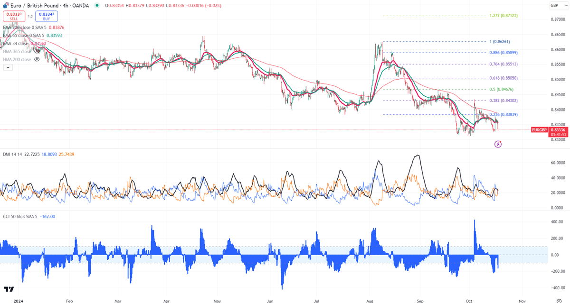Click the purple lightning event icon
Viewport: 570px width, 303px height.
pyautogui.click(x=498, y=144)
